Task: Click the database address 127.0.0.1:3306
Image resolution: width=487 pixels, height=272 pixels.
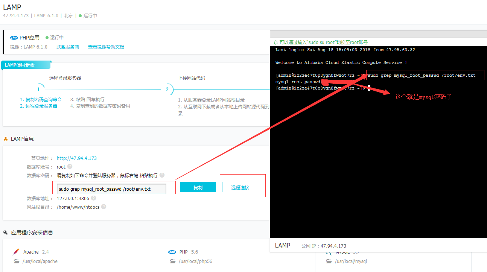Action: pyautogui.click(x=73, y=198)
